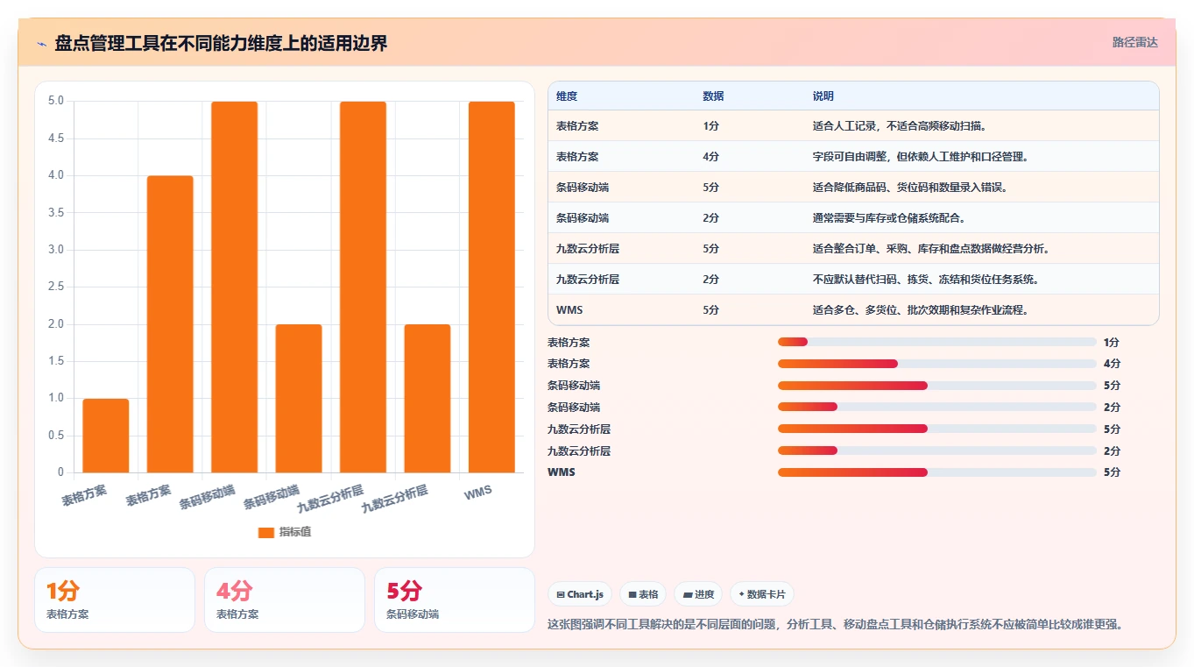This screenshot has width=1194, height=667.
Task: Click the description 通常需要与库存或仓储系统配合。
Action: coord(889,218)
